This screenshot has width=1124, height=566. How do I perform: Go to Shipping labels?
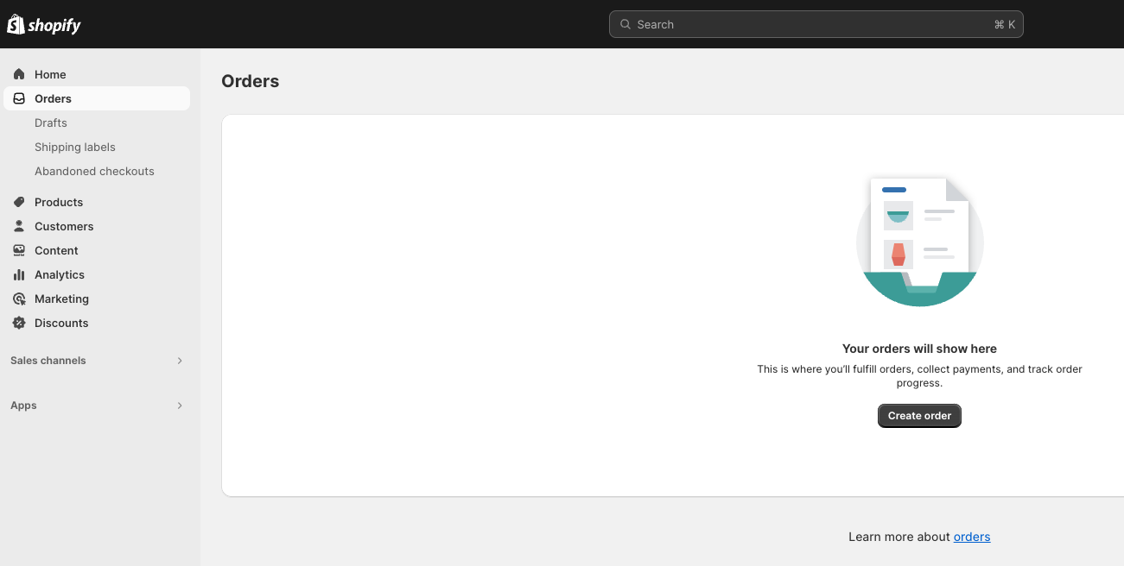pyautogui.click(x=75, y=147)
